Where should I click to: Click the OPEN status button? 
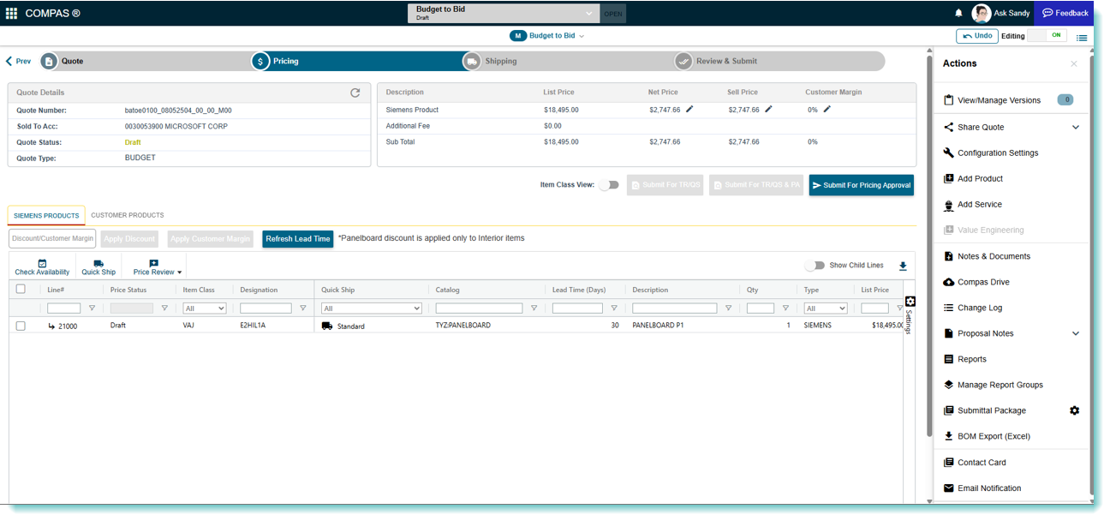(613, 14)
